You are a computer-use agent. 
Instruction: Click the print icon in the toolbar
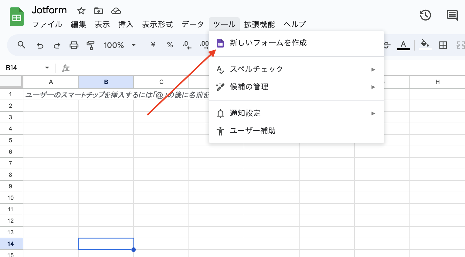point(74,45)
